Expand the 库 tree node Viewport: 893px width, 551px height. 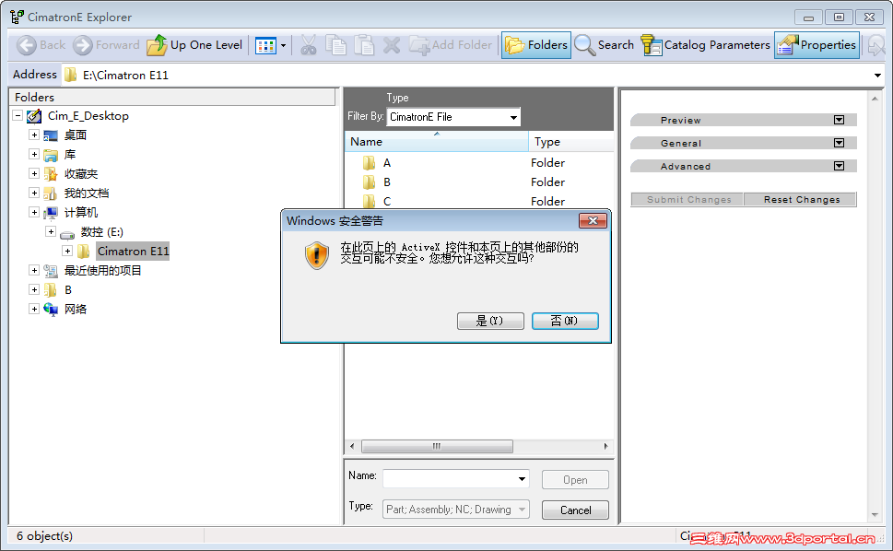[34, 154]
